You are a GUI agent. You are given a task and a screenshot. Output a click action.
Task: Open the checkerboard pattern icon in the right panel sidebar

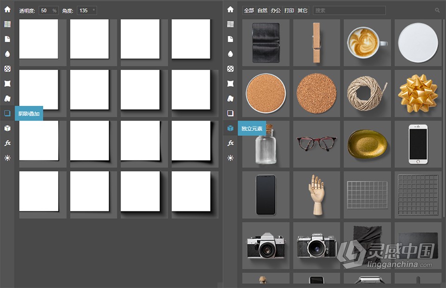pos(230,69)
